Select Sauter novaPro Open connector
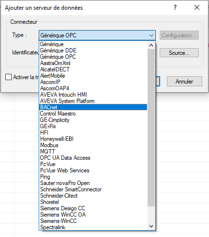 pos(93,183)
